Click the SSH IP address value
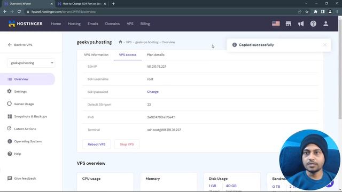Image resolution: width=342 pixels, height=192 pixels. tap(157, 66)
